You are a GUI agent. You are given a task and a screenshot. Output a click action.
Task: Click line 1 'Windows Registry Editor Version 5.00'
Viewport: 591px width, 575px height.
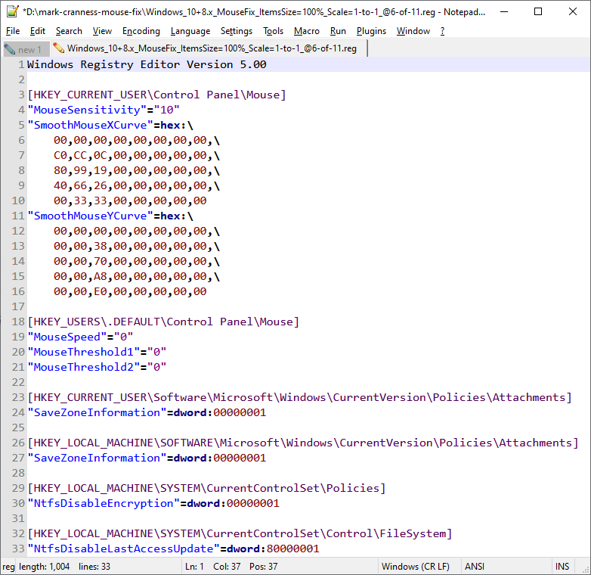pyautogui.click(x=147, y=64)
